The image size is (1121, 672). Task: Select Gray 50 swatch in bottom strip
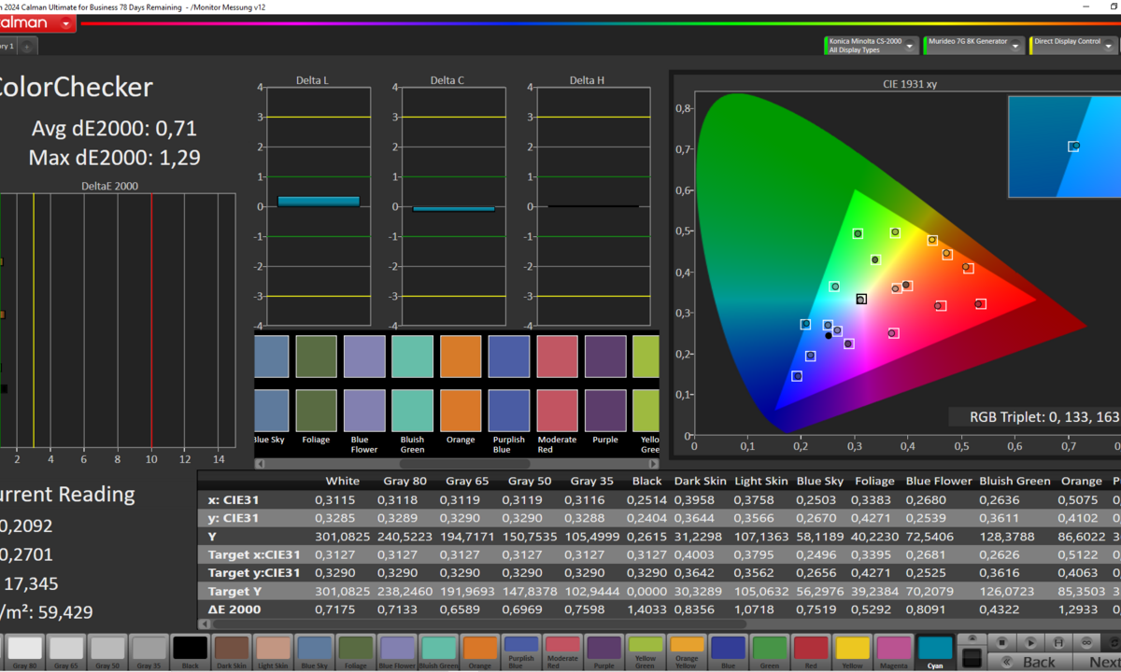click(107, 652)
